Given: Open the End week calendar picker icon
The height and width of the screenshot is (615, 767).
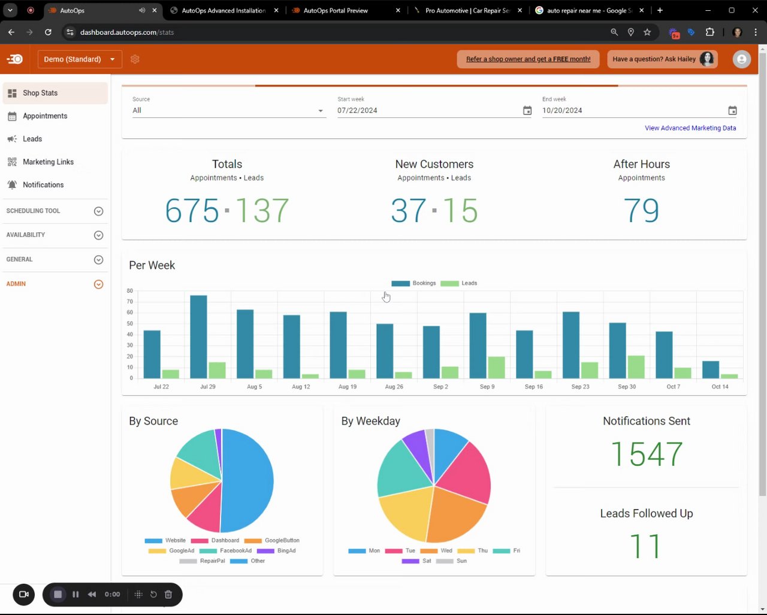Looking at the screenshot, I should click(x=732, y=110).
